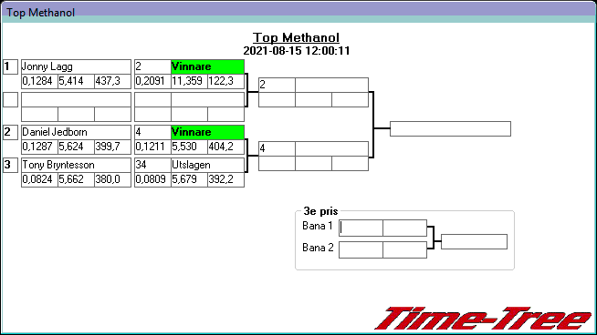Click the semifinal box labeled 2
Screen dimensions: 597x335
[277, 85]
